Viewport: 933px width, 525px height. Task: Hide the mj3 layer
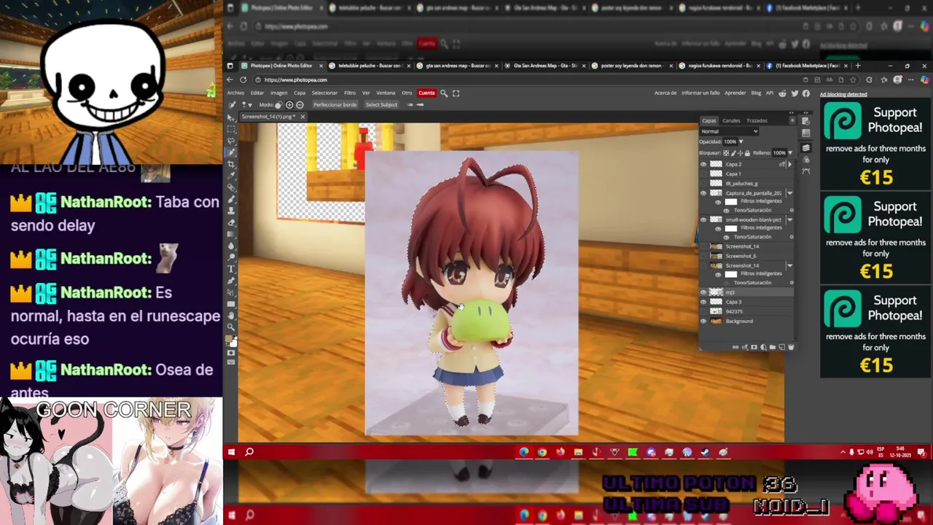tap(703, 292)
